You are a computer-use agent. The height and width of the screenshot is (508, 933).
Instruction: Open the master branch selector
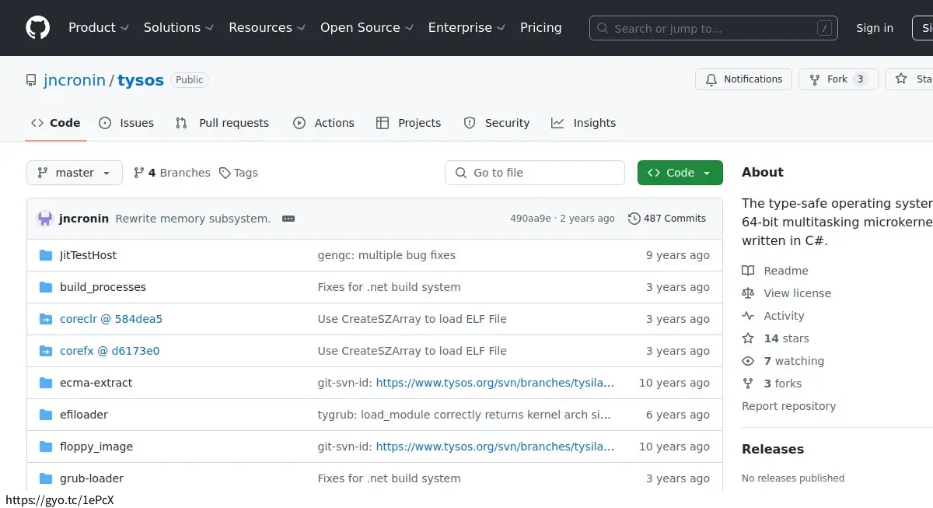pyautogui.click(x=74, y=172)
